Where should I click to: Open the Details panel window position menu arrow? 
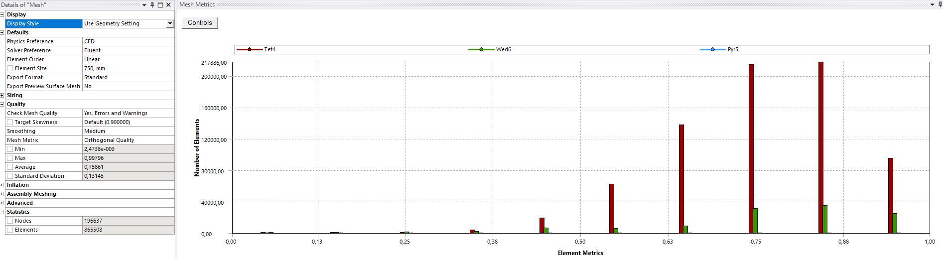pyautogui.click(x=144, y=5)
